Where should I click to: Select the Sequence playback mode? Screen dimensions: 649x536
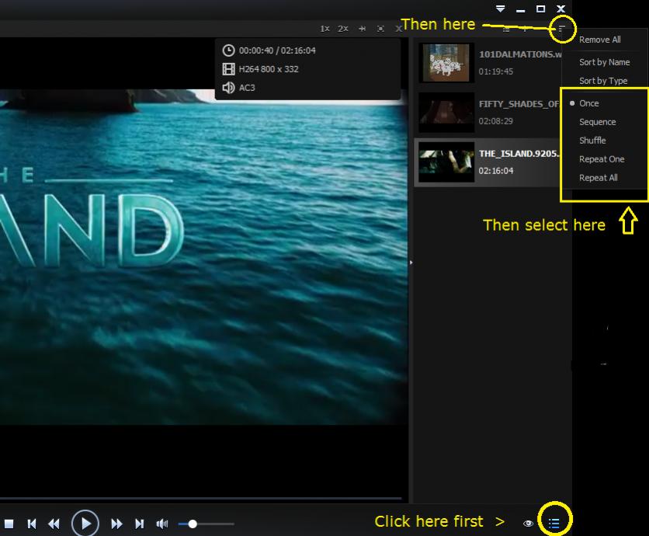(597, 122)
